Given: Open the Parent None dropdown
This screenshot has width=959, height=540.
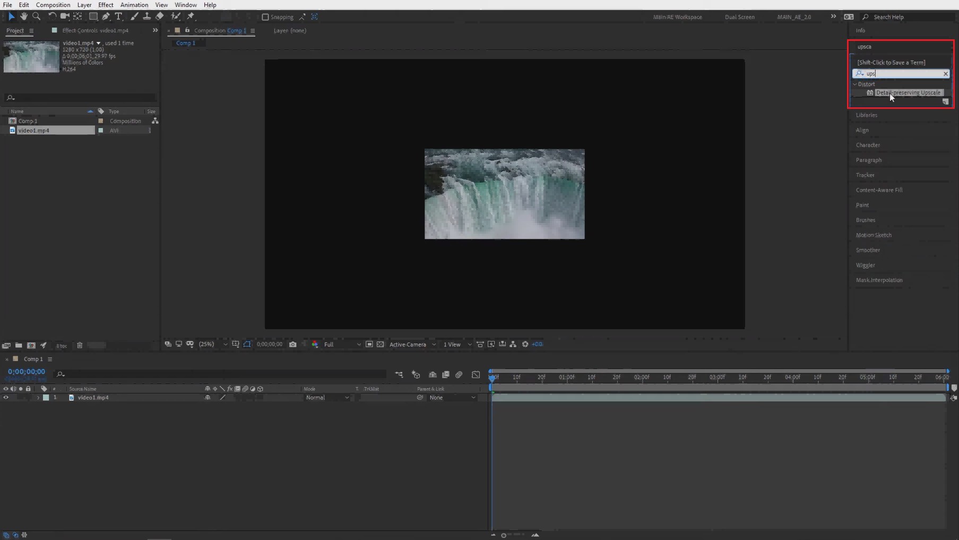Looking at the screenshot, I should [x=453, y=397].
